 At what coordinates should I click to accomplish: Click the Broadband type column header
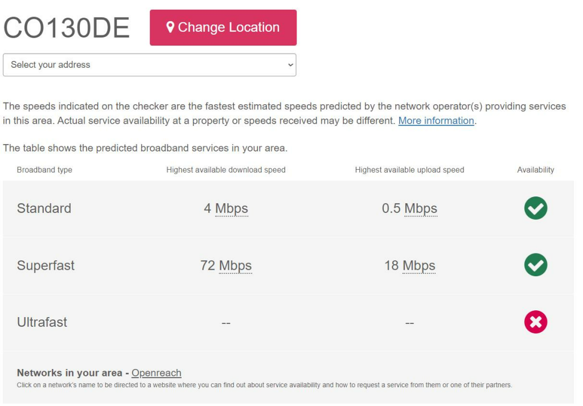[x=44, y=170]
